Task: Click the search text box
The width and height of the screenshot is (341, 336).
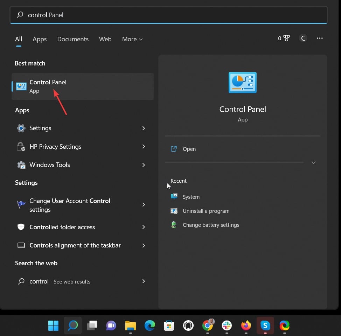Action: click(168, 15)
